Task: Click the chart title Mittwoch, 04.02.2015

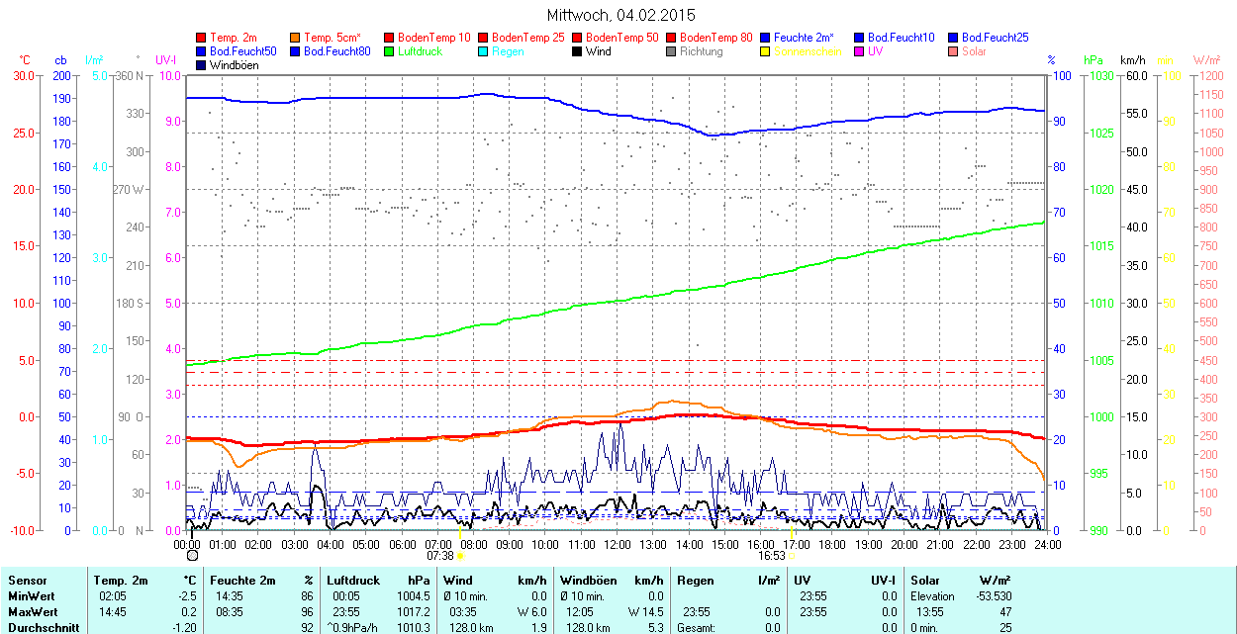Action: pyautogui.click(x=620, y=15)
